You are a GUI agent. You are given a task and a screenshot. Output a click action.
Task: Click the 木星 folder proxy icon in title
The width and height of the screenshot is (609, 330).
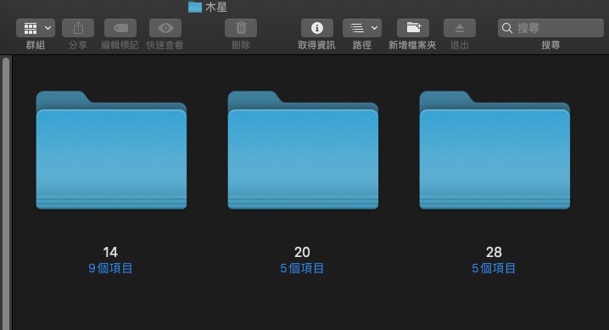coord(195,7)
